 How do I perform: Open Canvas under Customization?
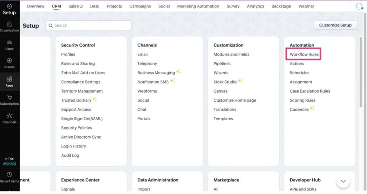click(x=220, y=91)
